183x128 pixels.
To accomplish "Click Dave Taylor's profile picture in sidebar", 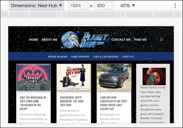I will point(154,77).
